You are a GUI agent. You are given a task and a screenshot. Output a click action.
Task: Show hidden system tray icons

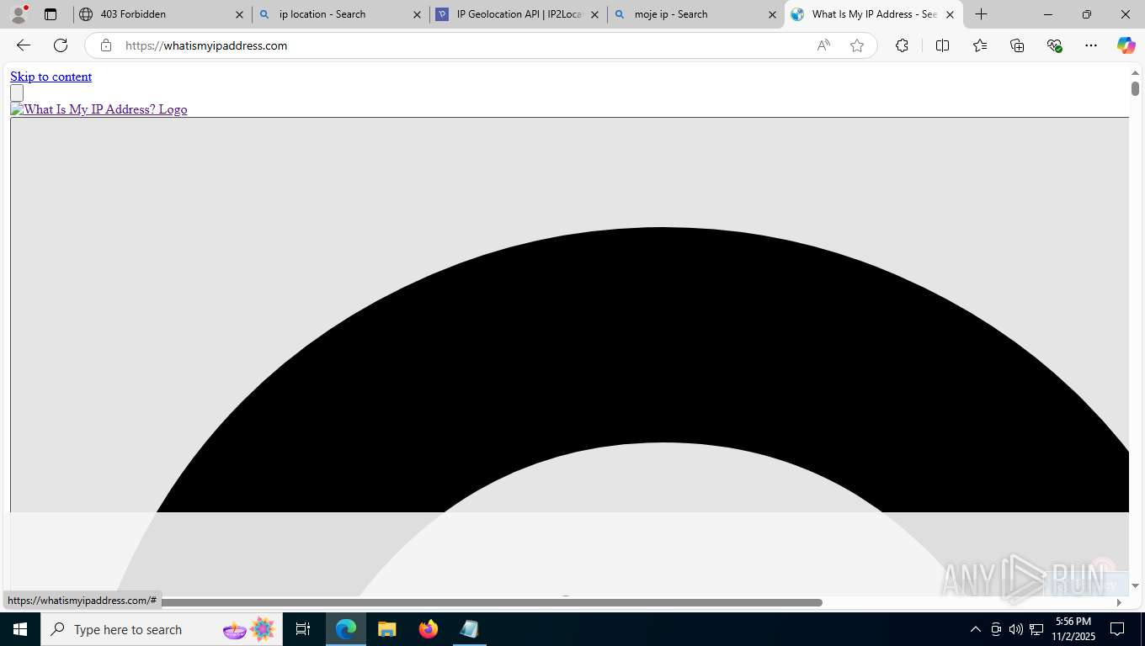(976, 629)
